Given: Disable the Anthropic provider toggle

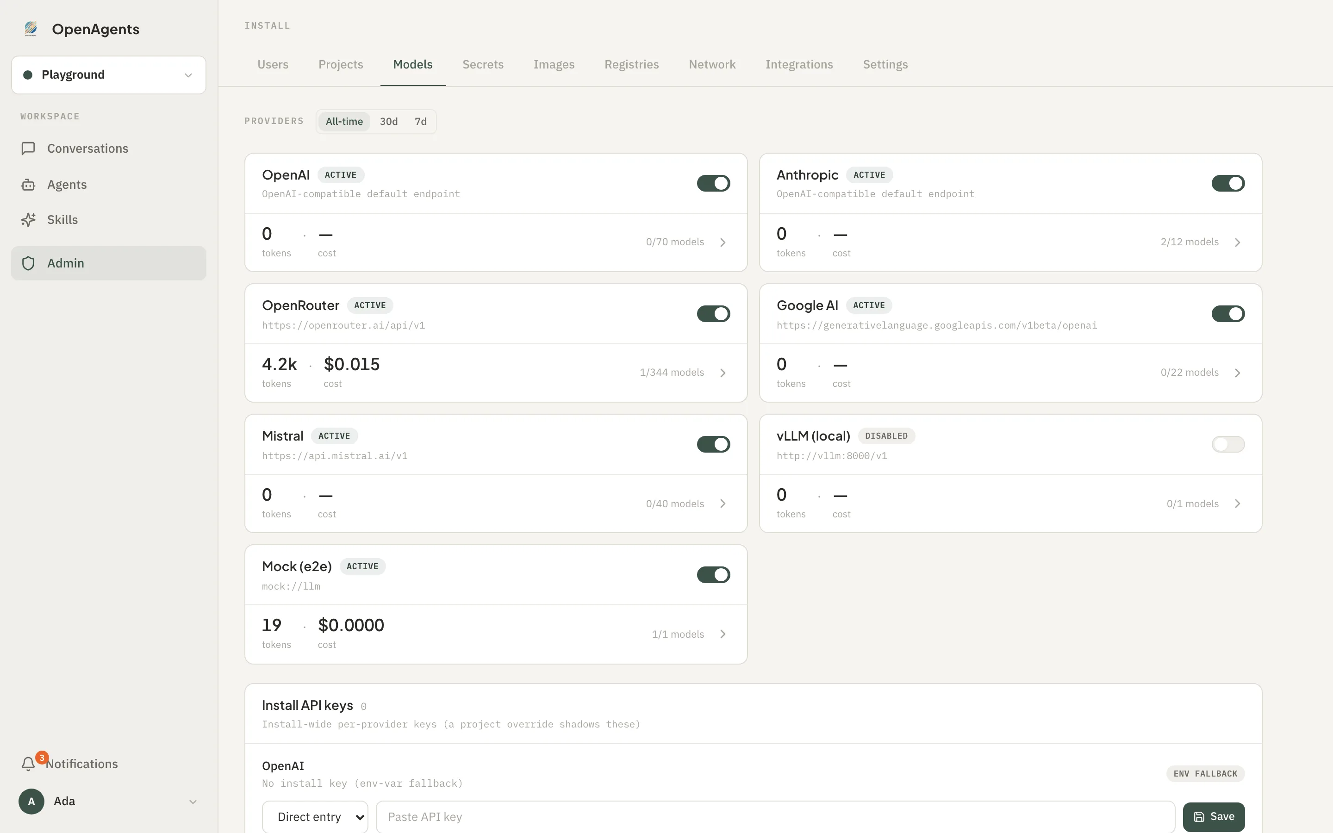Looking at the screenshot, I should [x=1228, y=183].
